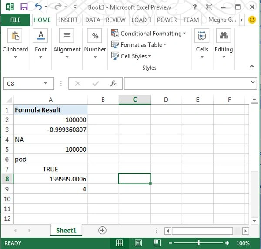Click the 'Formula Result' header cell
Image resolution: width=261 pixels, height=249 pixels.
tap(50, 110)
